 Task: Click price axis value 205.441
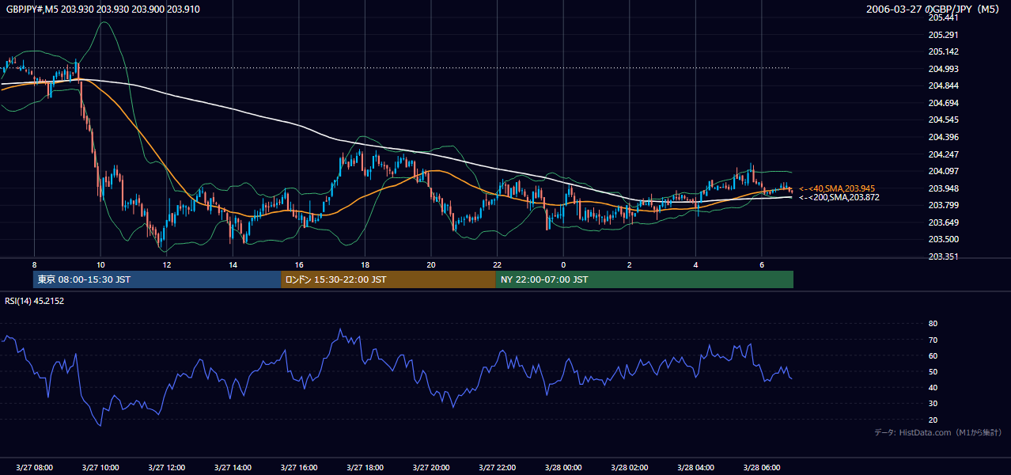942,17
